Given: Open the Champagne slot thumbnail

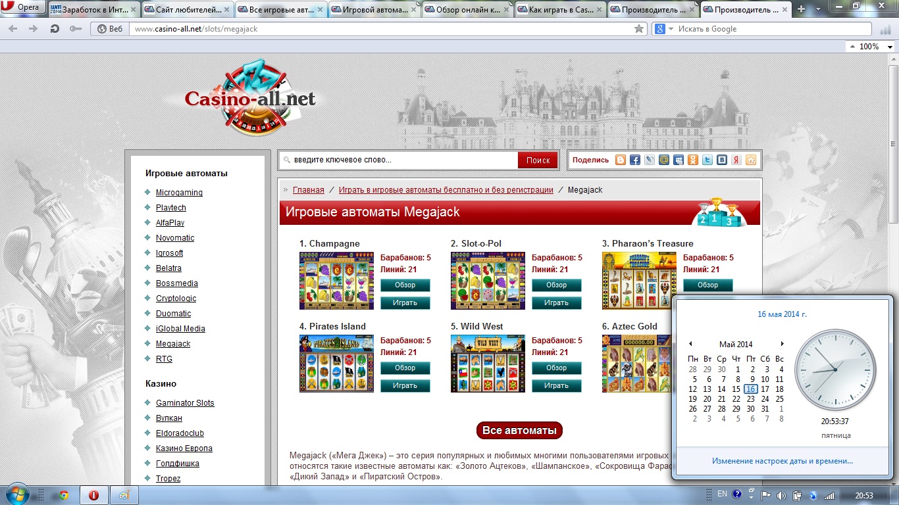Looking at the screenshot, I should point(336,281).
